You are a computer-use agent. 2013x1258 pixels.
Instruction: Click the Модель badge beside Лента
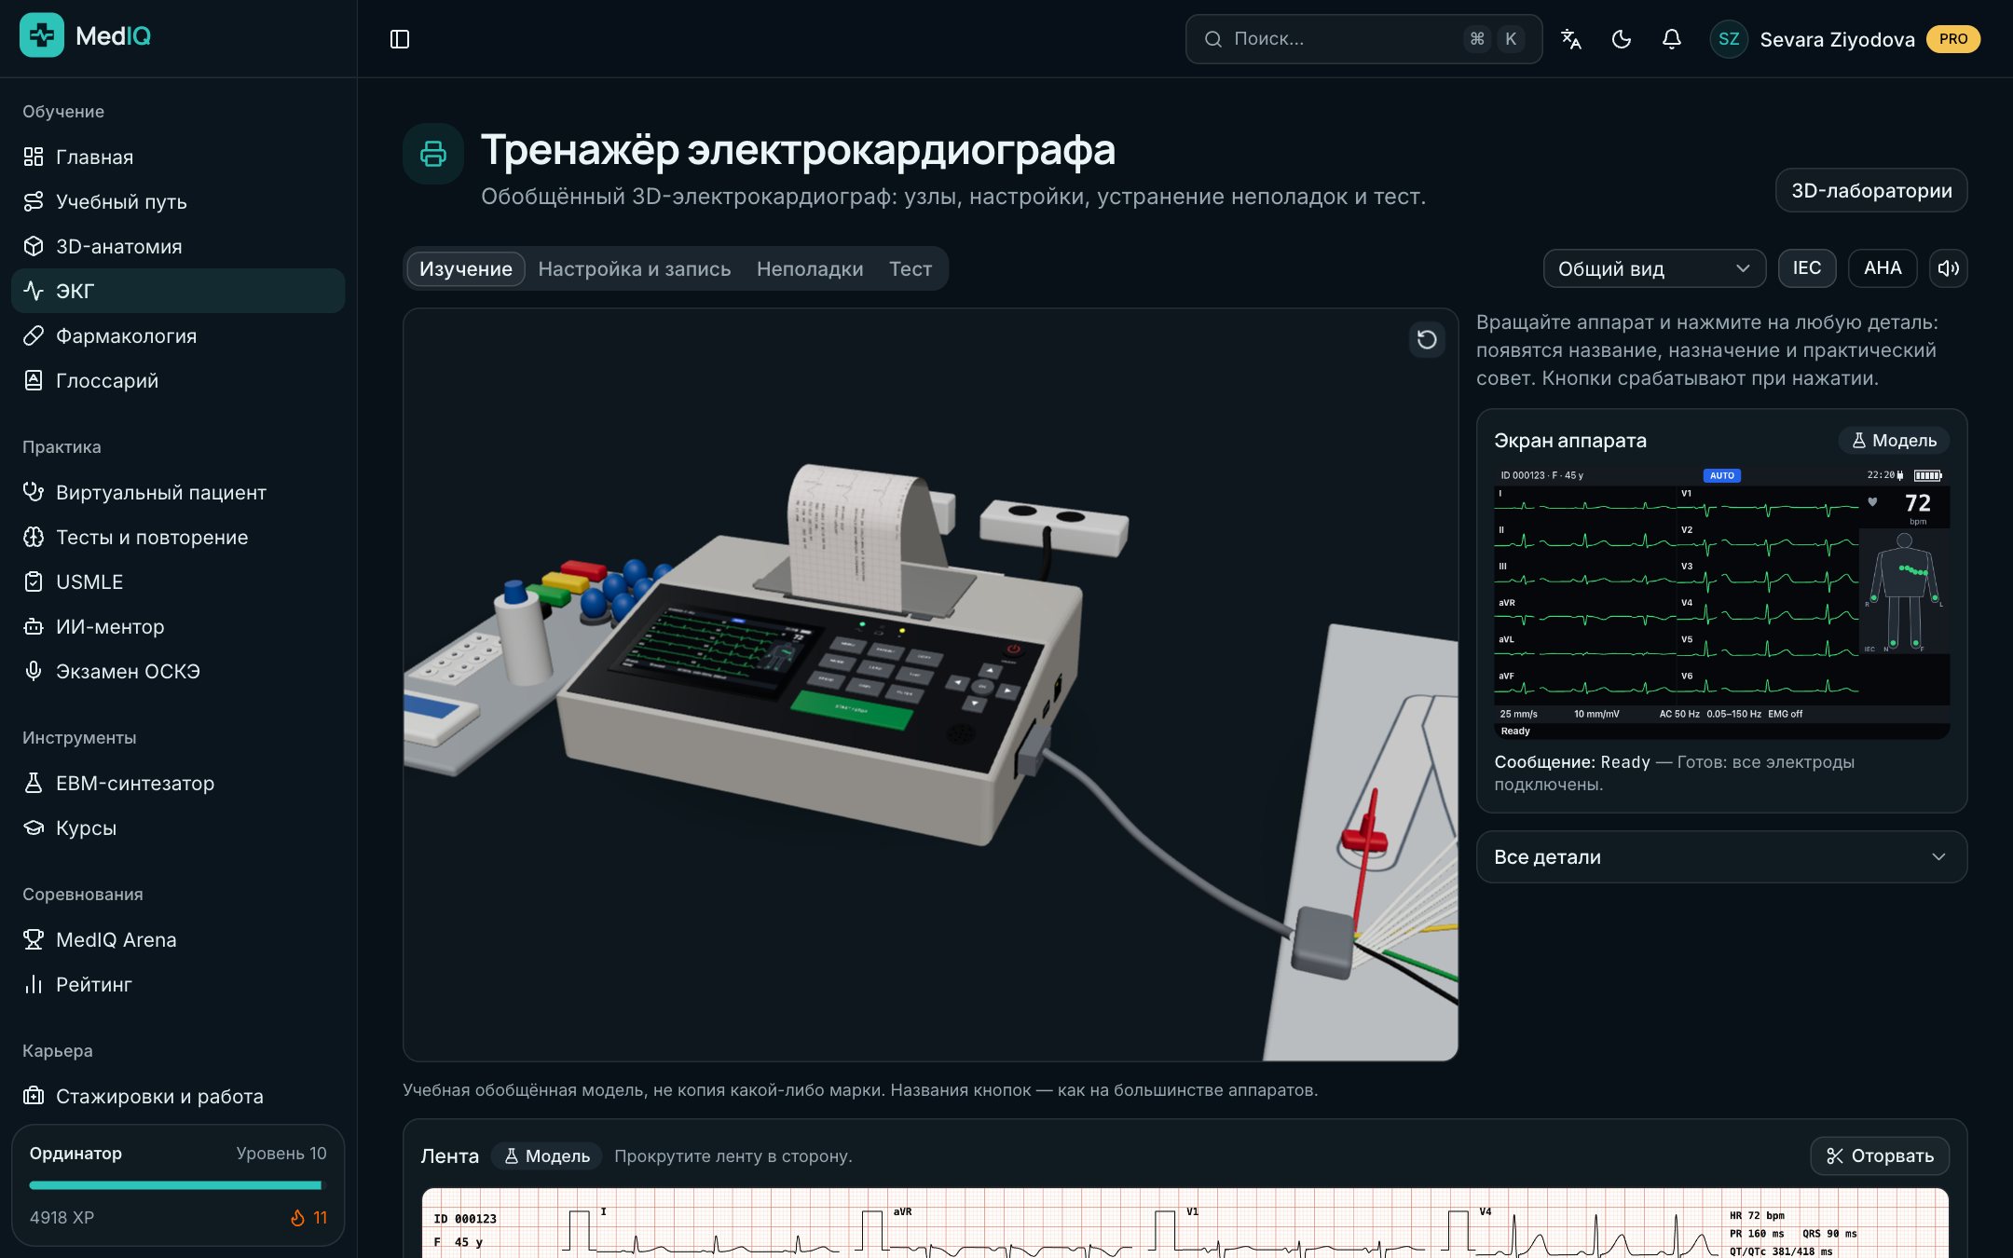point(547,1156)
